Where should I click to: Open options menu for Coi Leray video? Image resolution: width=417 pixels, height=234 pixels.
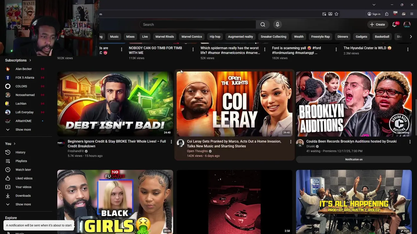291,142
